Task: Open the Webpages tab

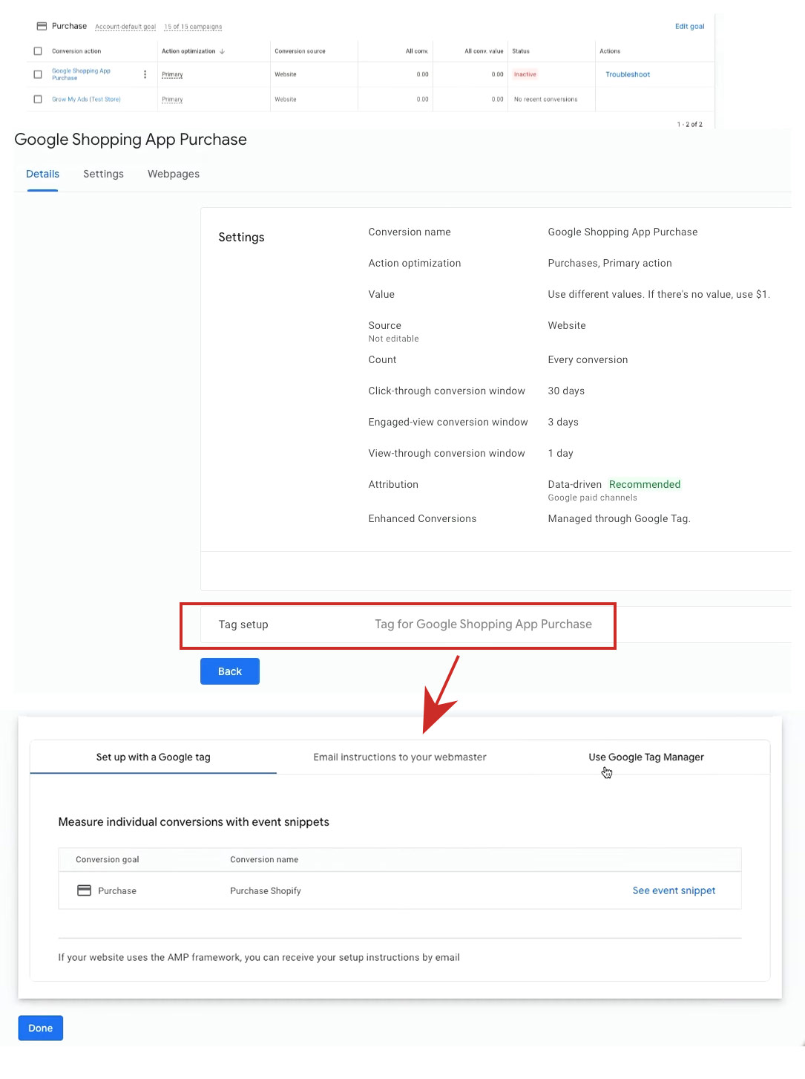Action: [174, 174]
